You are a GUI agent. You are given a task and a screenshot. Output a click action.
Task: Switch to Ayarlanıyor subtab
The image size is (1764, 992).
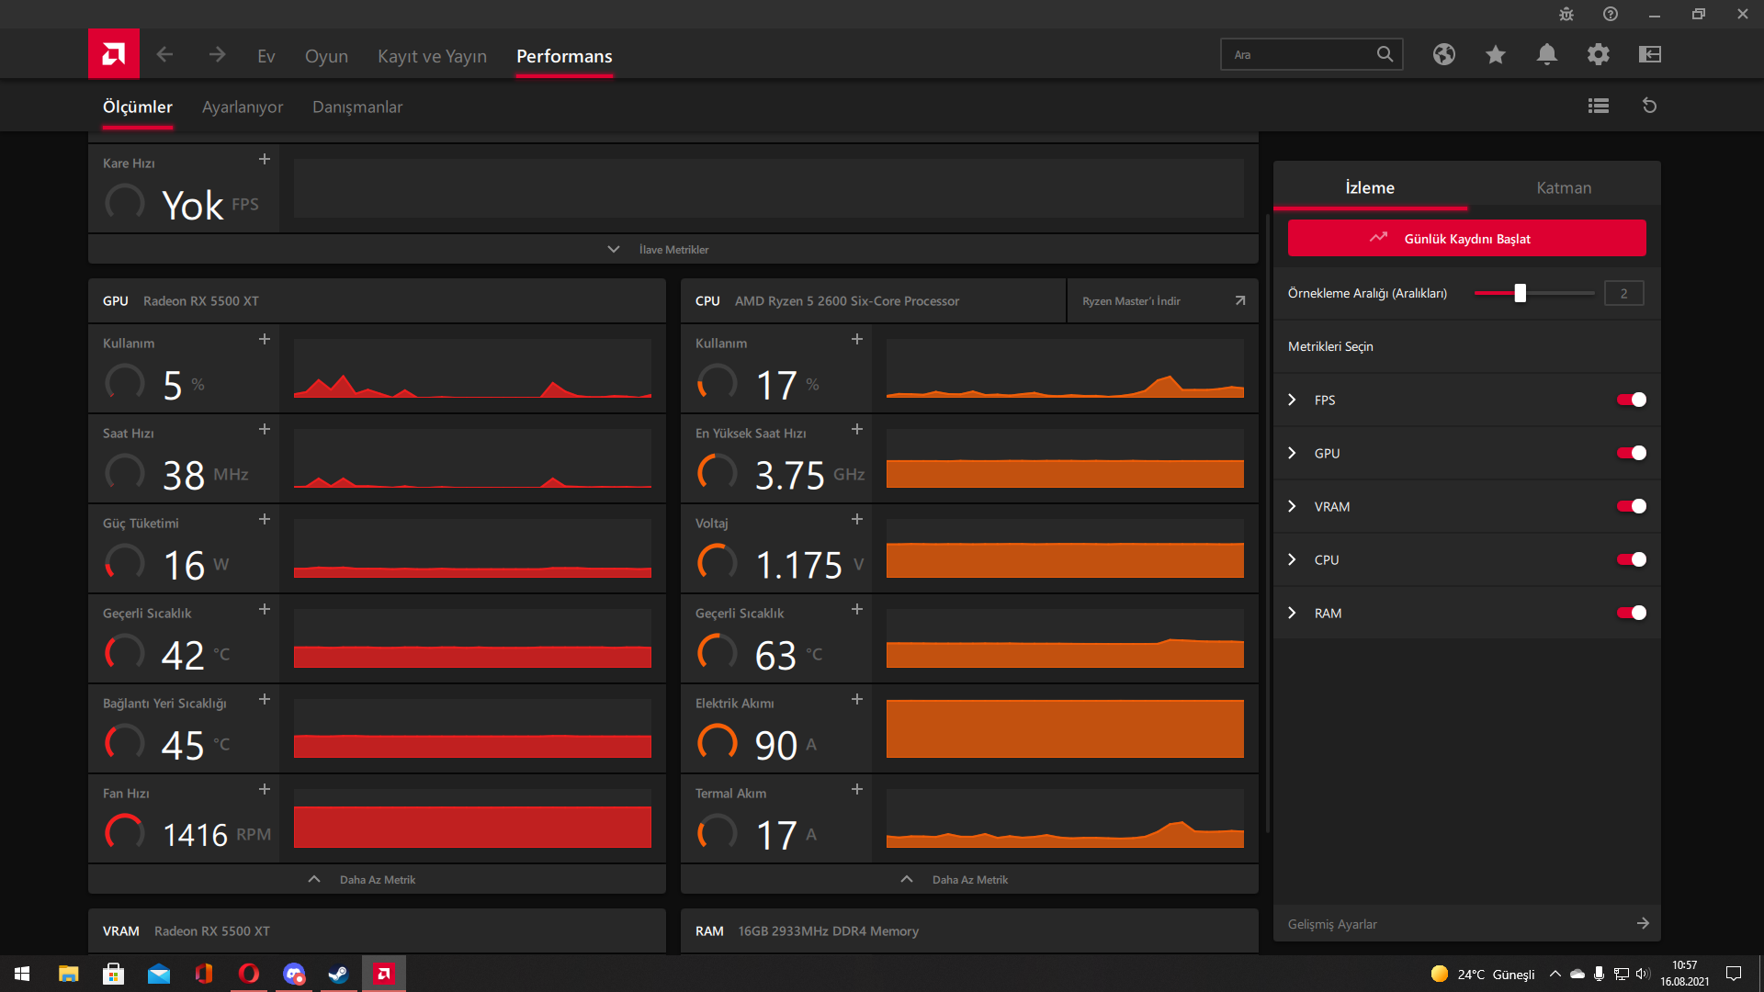tap(243, 107)
